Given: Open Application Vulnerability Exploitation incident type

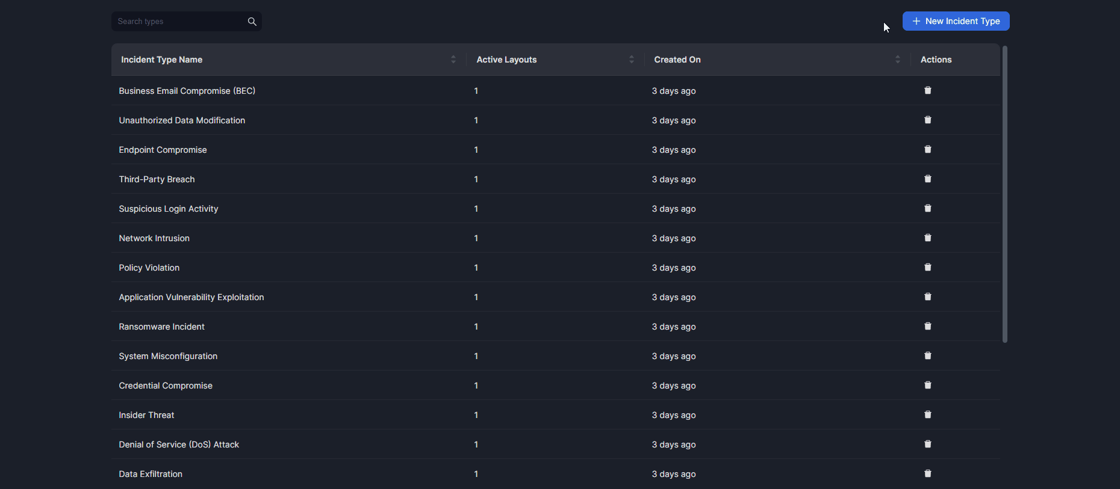Looking at the screenshot, I should (x=191, y=297).
